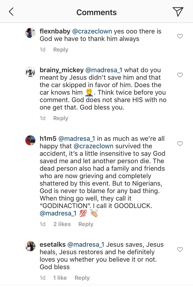
Task: View the 2 likes on h1m5's comment
Action: pyautogui.click(x=62, y=224)
